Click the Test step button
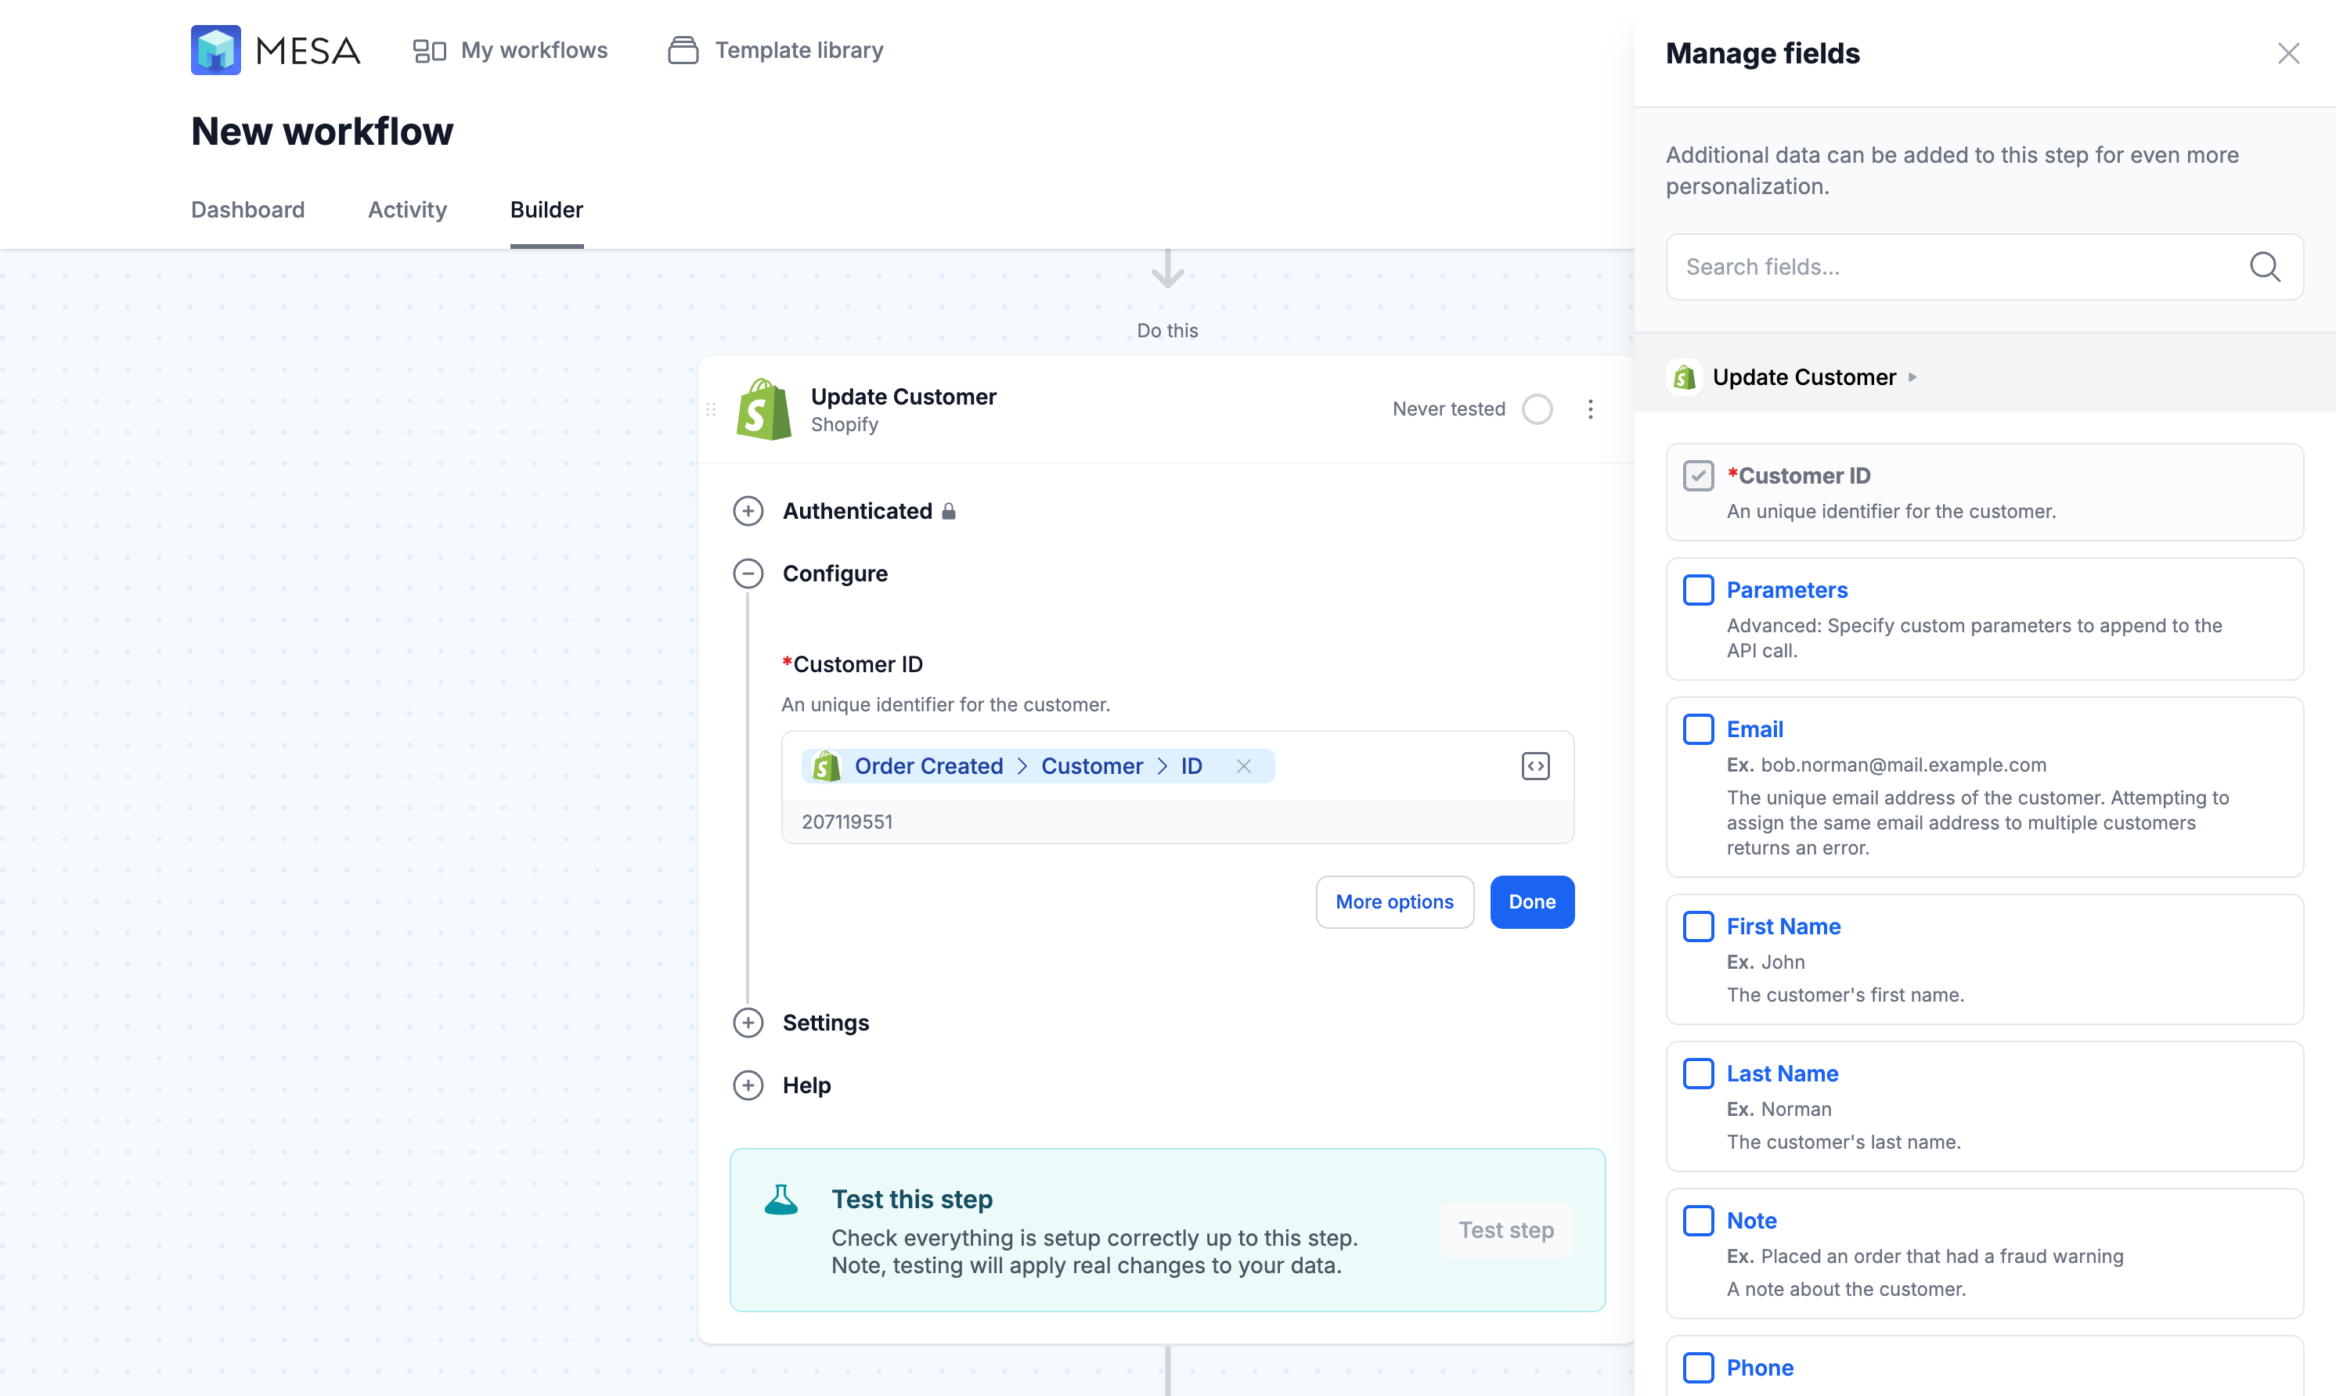The image size is (2336, 1396). tap(1505, 1229)
